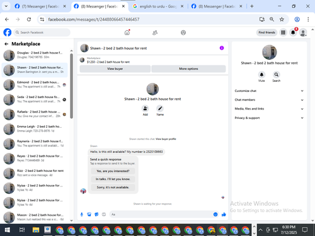
Task: Choose a GIF icon in composer
Action: pyautogui.click(x=104, y=215)
